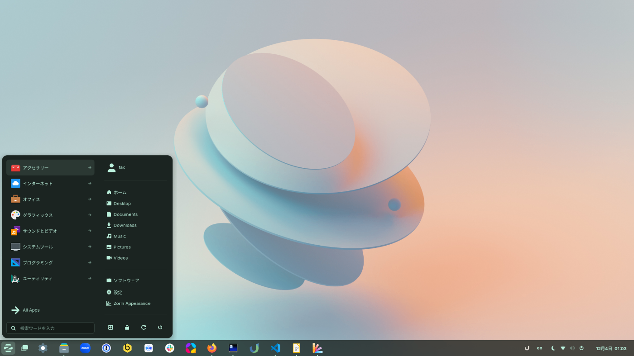Click the lock screen padlock icon
The width and height of the screenshot is (634, 356).
coord(127,327)
